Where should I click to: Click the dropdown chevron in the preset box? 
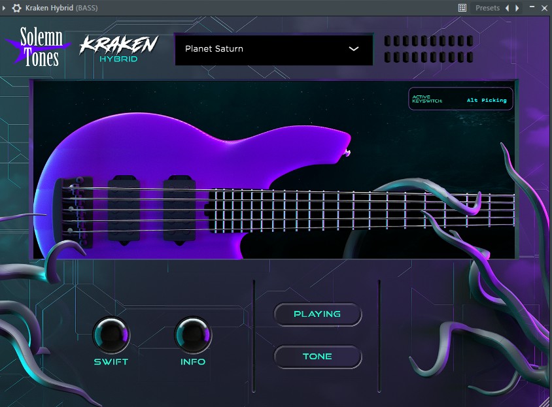click(353, 49)
